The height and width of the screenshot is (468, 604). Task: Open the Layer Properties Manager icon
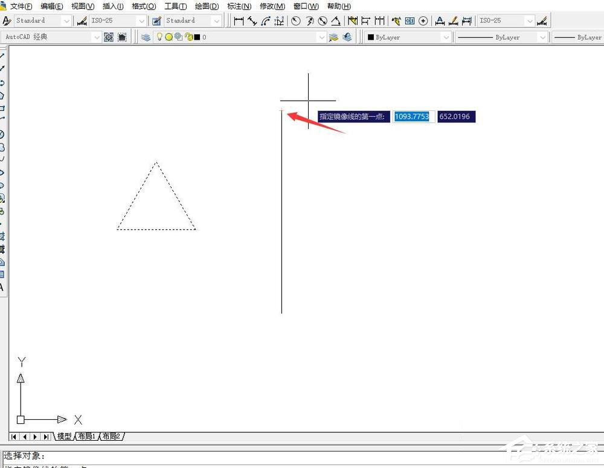[146, 37]
